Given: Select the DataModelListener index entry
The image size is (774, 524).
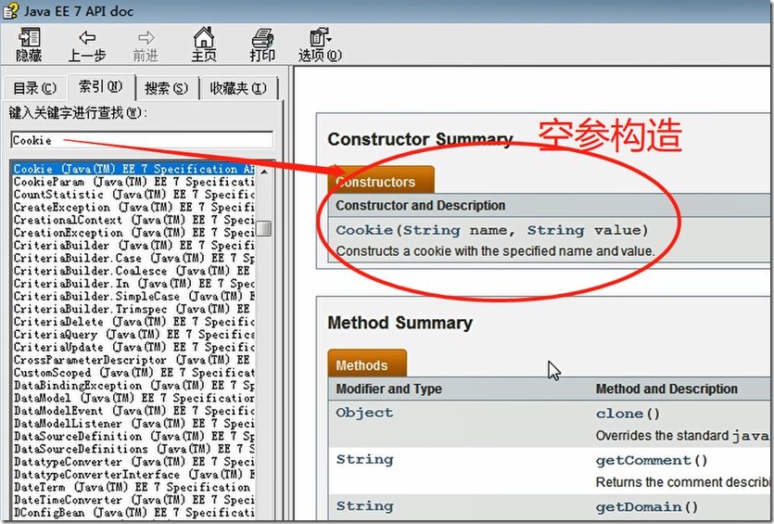Looking at the screenshot, I should pos(133,424).
